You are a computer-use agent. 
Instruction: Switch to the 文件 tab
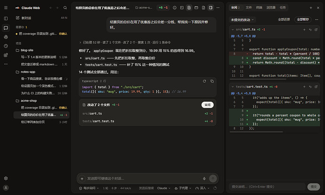point(249,8)
